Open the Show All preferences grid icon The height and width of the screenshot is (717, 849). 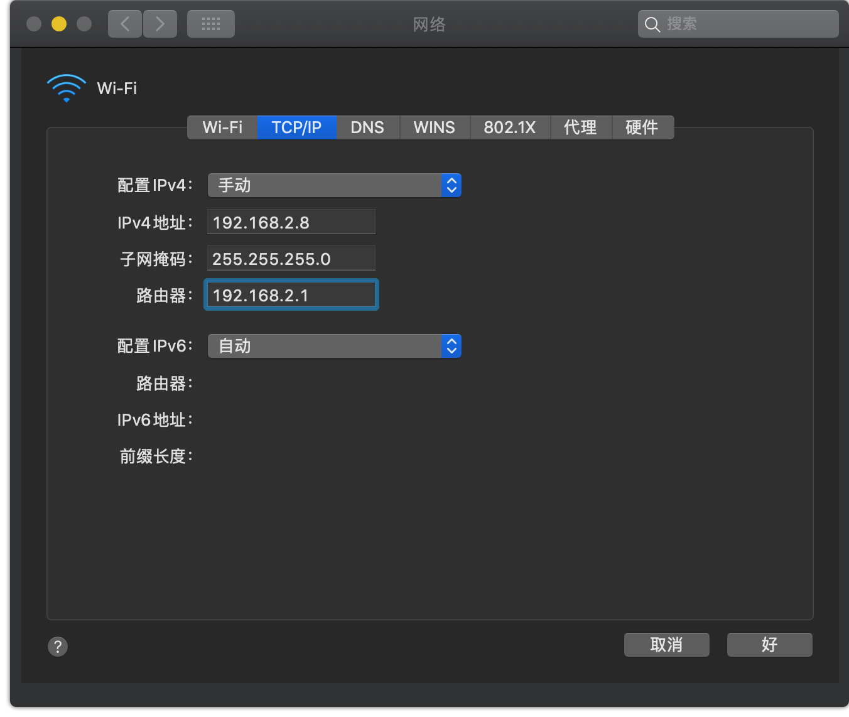click(210, 23)
